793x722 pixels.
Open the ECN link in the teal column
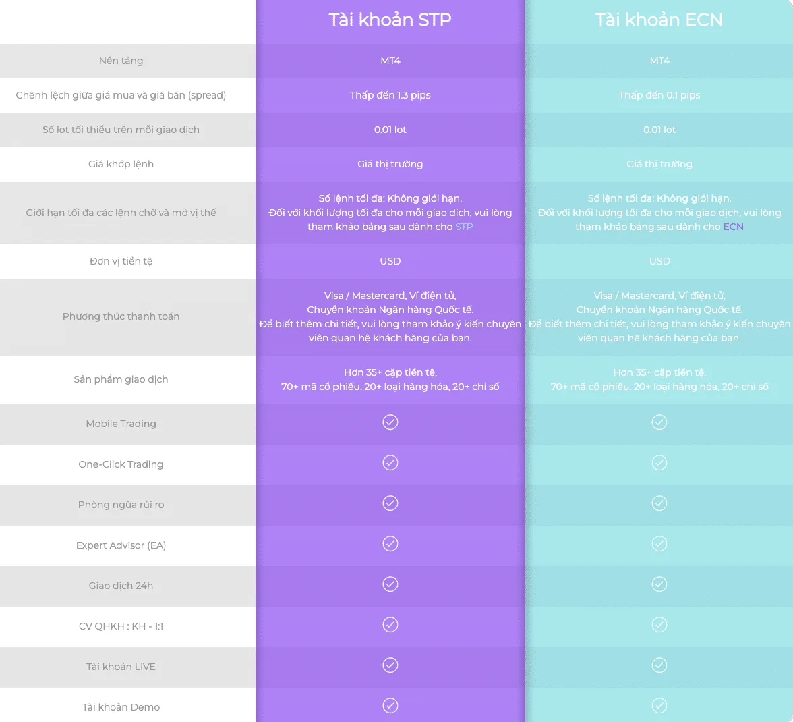[x=734, y=227]
